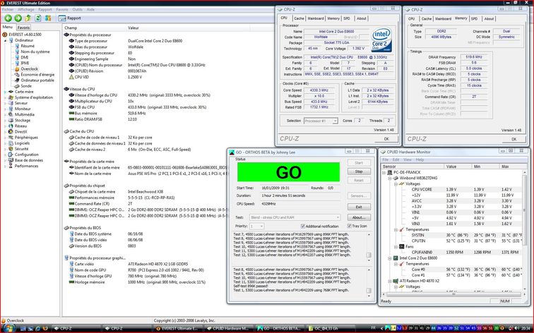Image resolution: width=534 pixels, height=333 pixels.
Task: Click OK in the right CPU-Z Memory window
Action: click(514, 139)
